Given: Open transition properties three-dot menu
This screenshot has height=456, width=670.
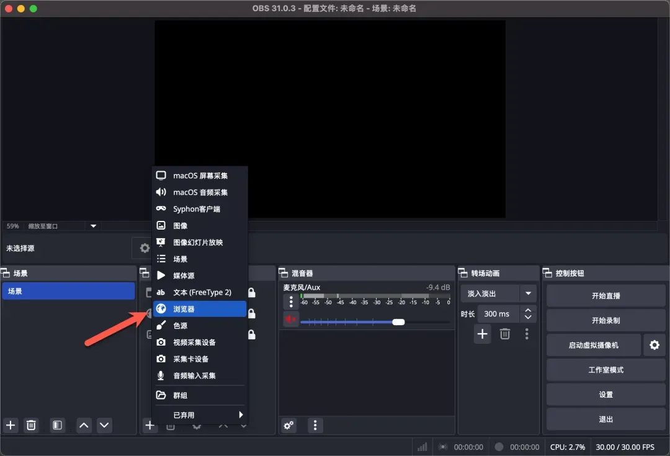Looking at the screenshot, I should (527, 334).
